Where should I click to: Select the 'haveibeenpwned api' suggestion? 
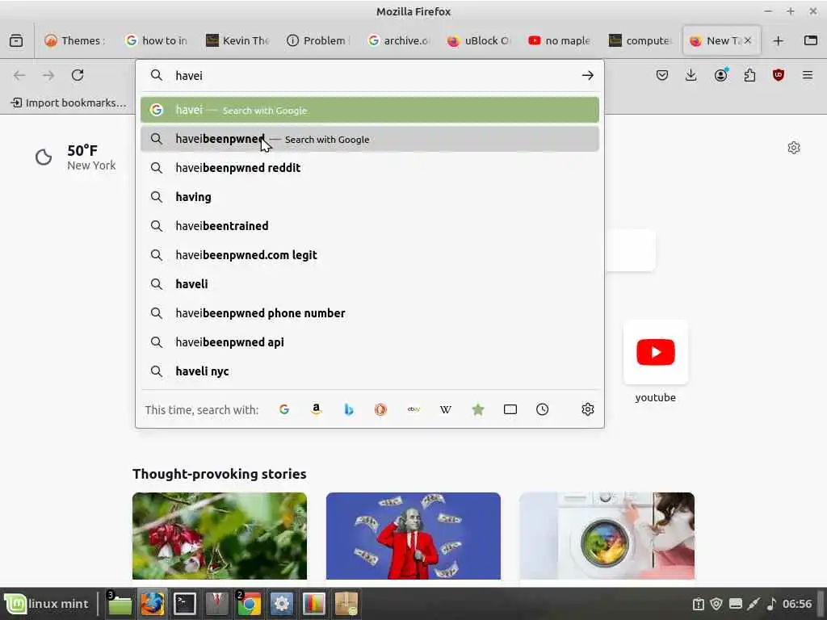pos(370,342)
